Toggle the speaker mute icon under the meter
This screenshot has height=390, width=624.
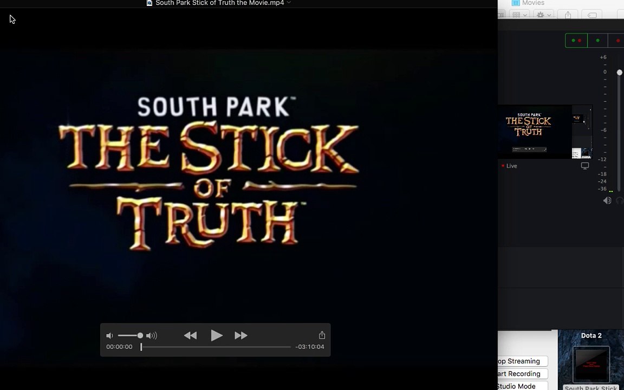click(x=607, y=200)
